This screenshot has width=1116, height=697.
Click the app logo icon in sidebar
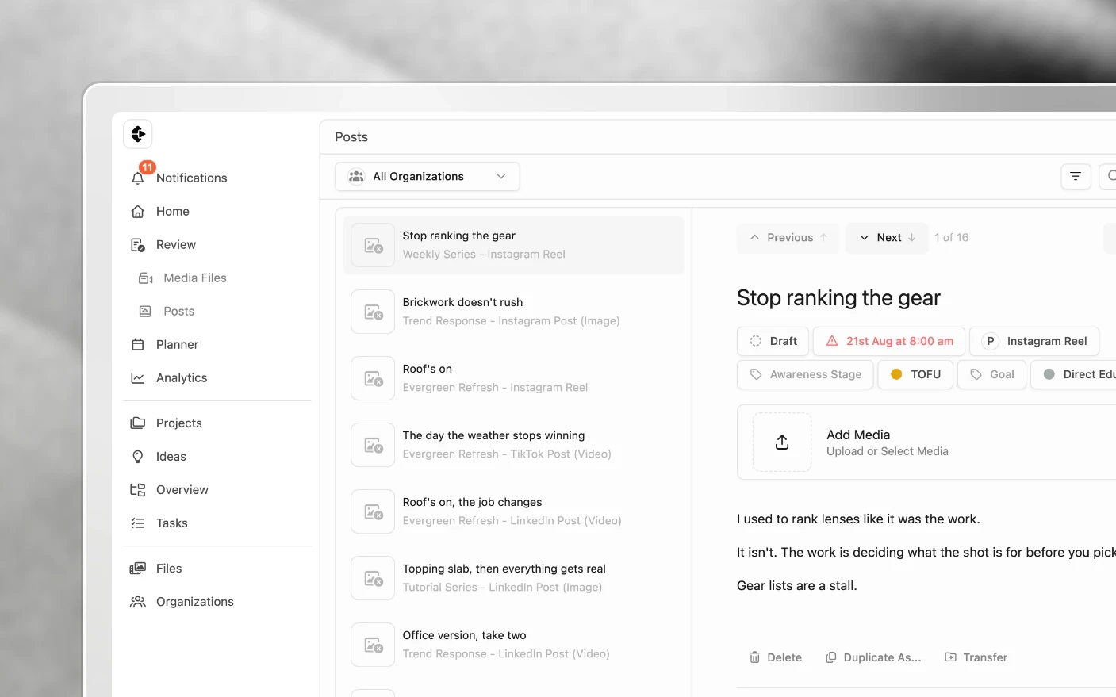[138, 134]
